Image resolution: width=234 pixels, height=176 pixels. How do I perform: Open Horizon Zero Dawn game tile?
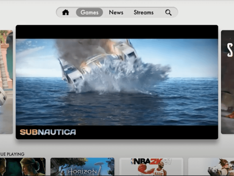pyautogui.click(x=82, y=167)
